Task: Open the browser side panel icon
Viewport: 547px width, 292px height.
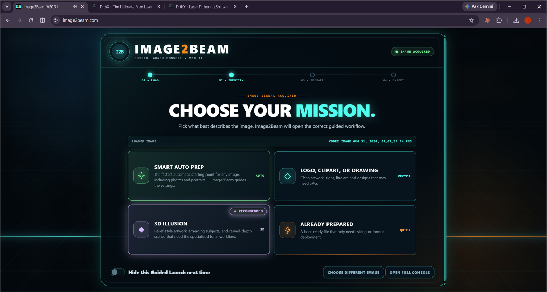Action: click(x=42, y=20)
